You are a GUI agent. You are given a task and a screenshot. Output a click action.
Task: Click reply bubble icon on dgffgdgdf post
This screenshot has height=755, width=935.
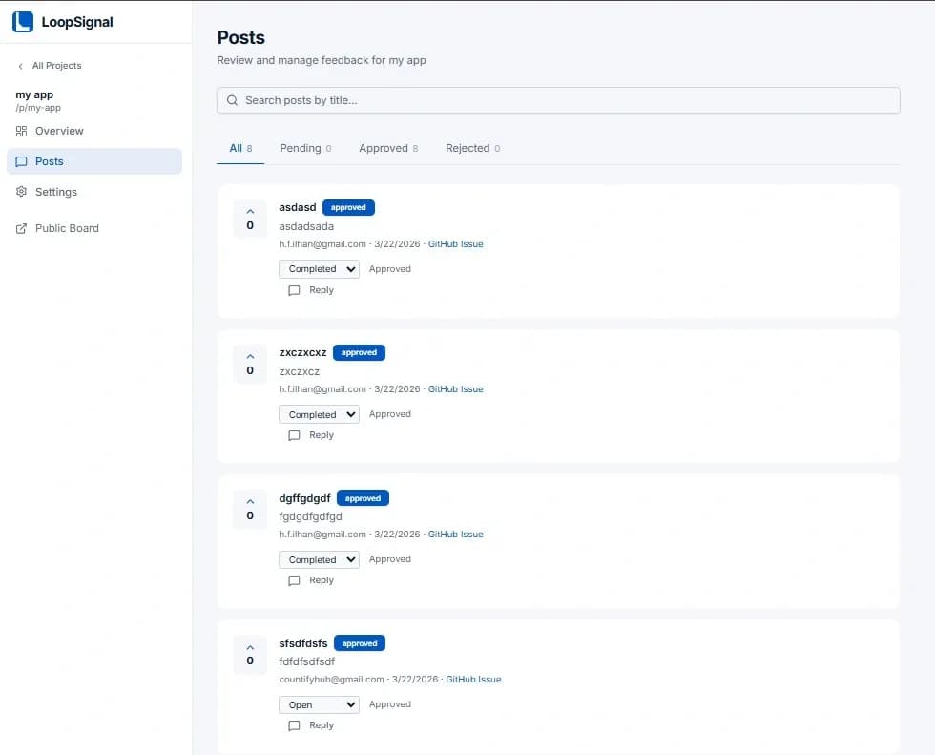point(294,580)
